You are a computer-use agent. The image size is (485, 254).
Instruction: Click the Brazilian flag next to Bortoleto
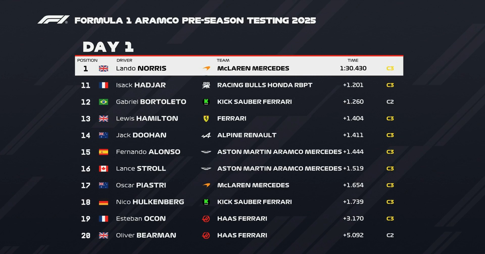(x=103, y=102)
